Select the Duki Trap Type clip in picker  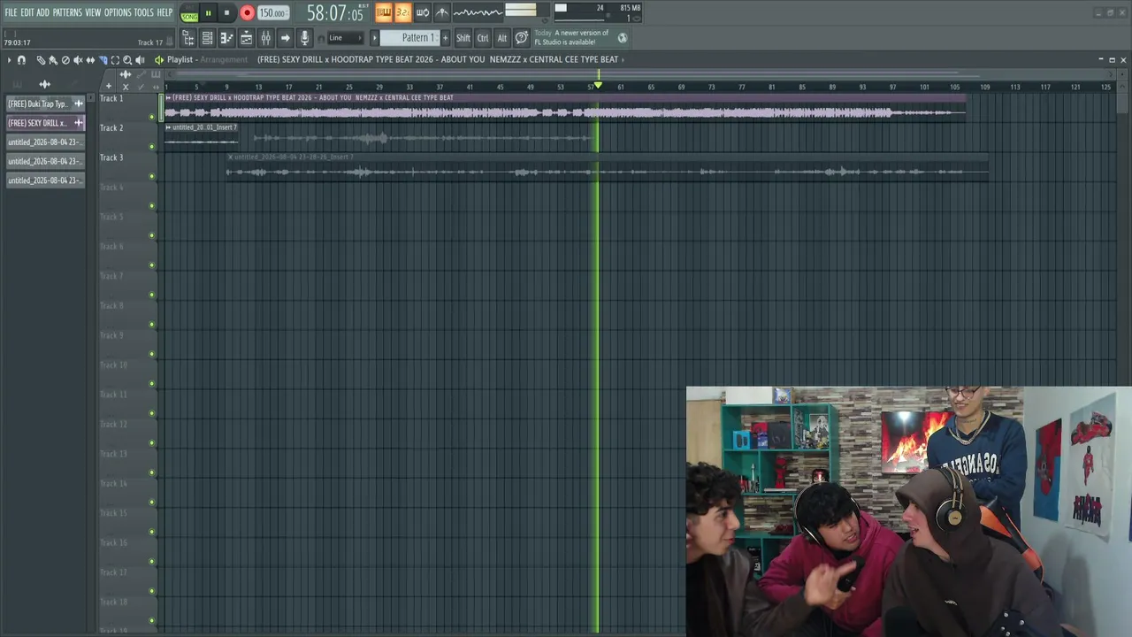coord(45,104)
